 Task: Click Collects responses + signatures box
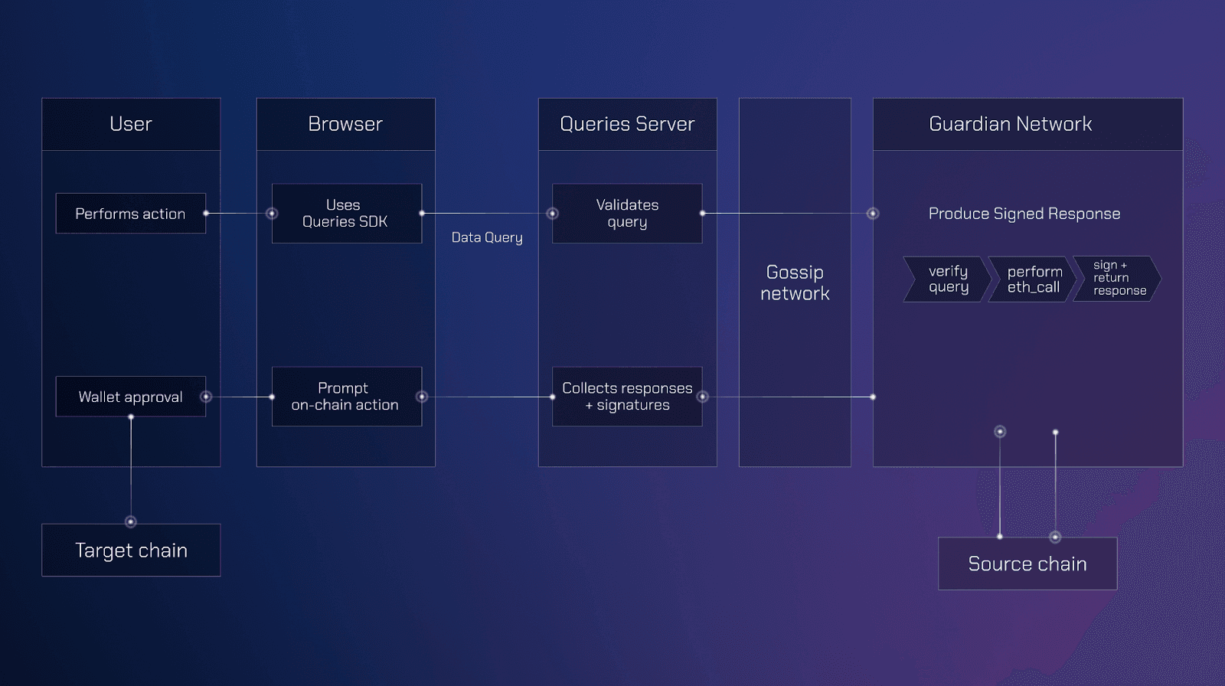click(x=627, y=397)
